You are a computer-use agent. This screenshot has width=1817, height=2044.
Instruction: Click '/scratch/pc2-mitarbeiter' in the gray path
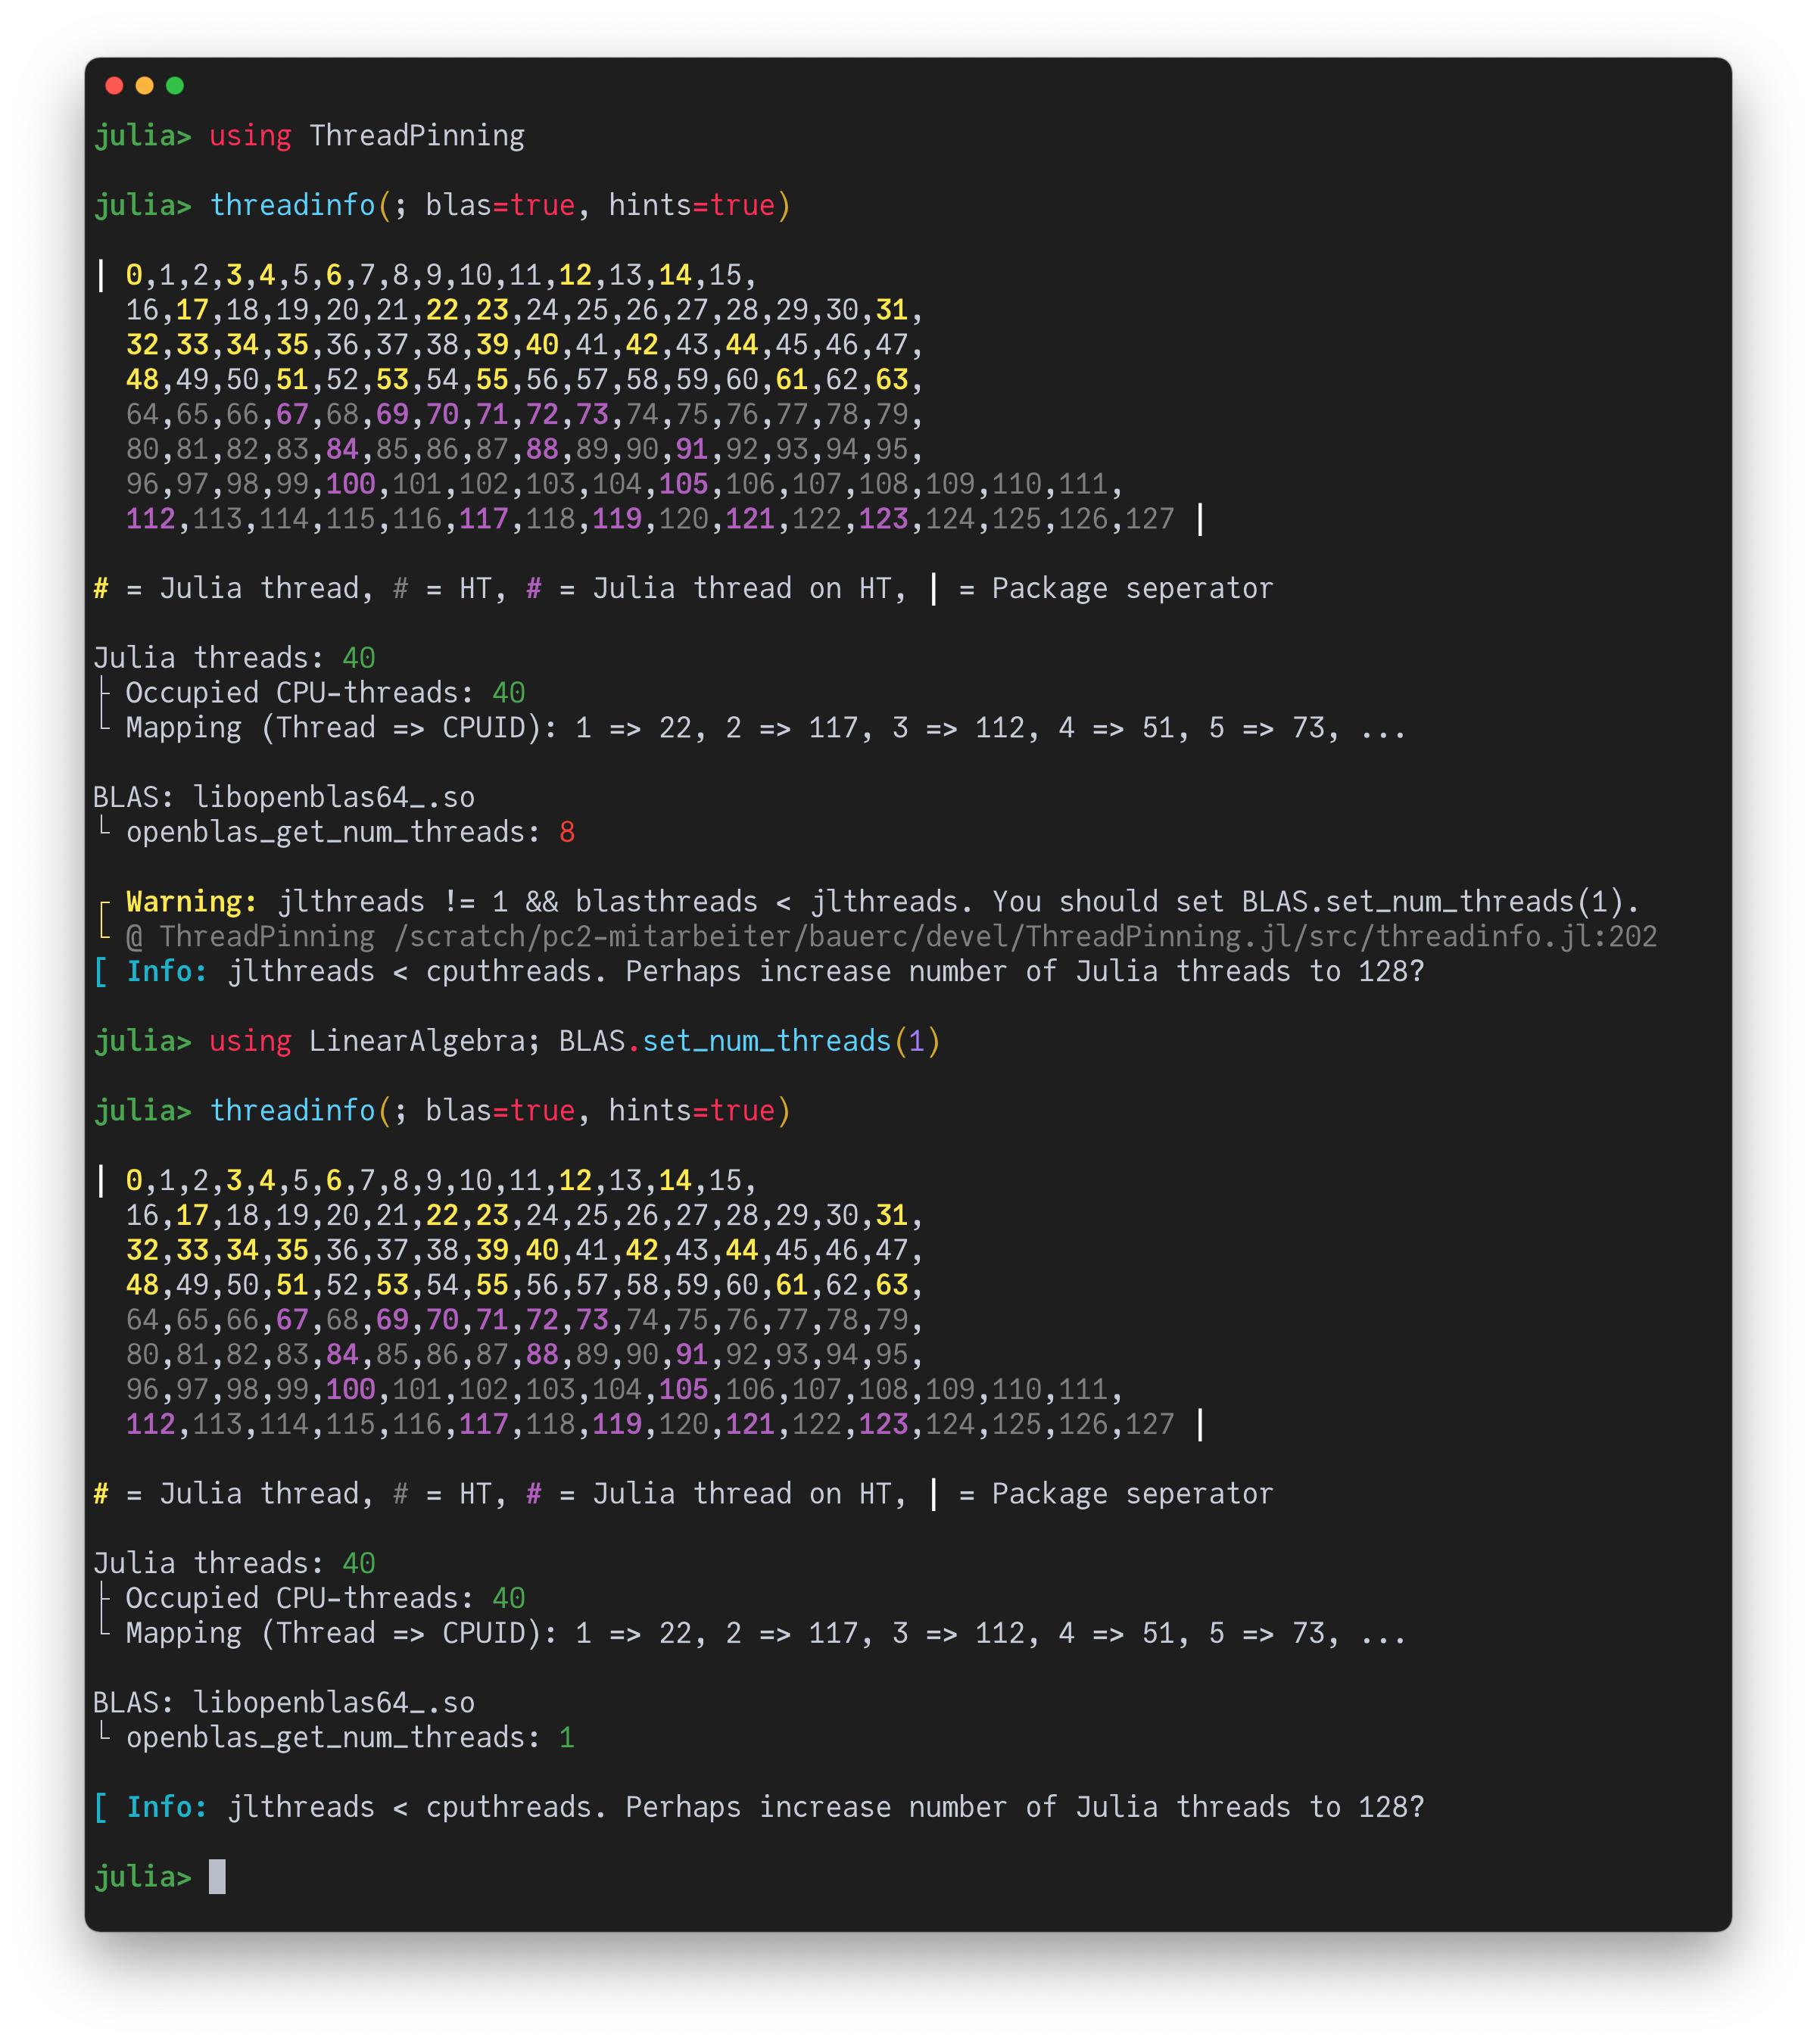tap(592, 937)
